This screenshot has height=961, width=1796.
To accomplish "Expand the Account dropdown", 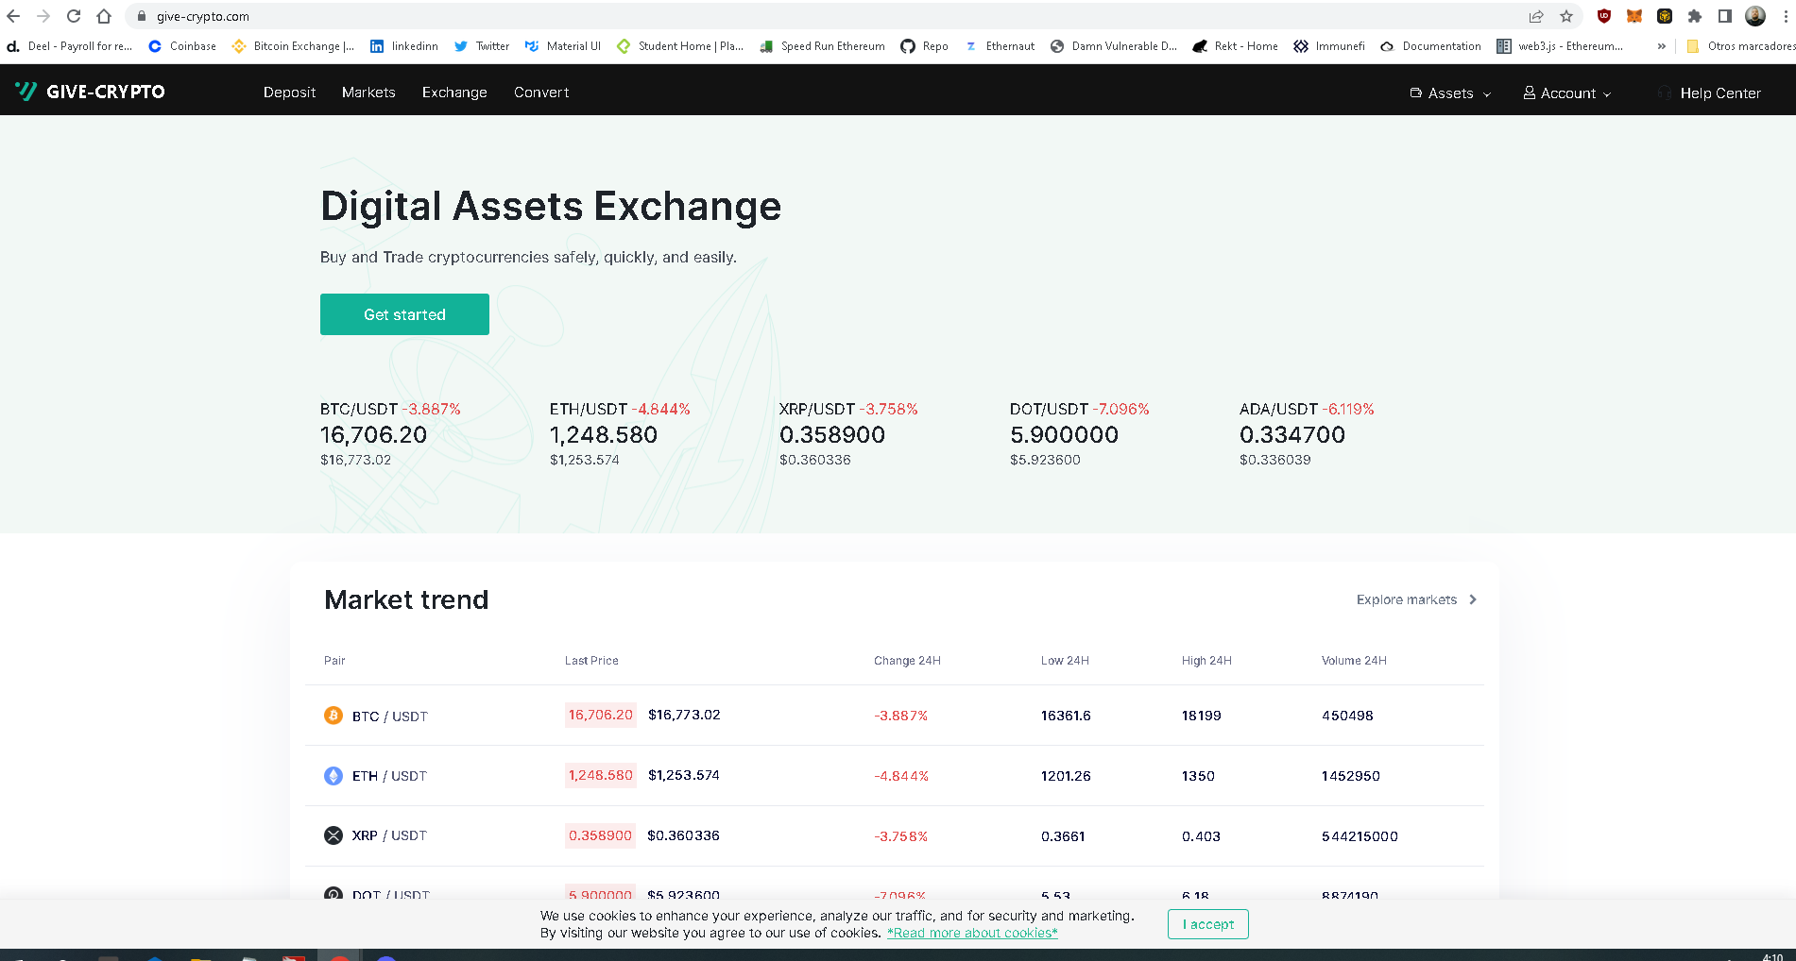I will click(x=1609, y=93).
